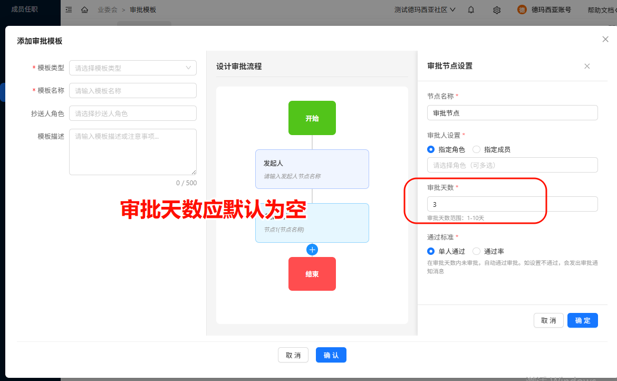
Task: Open the 模板类型 dropdown
Action: click(132, 68)
